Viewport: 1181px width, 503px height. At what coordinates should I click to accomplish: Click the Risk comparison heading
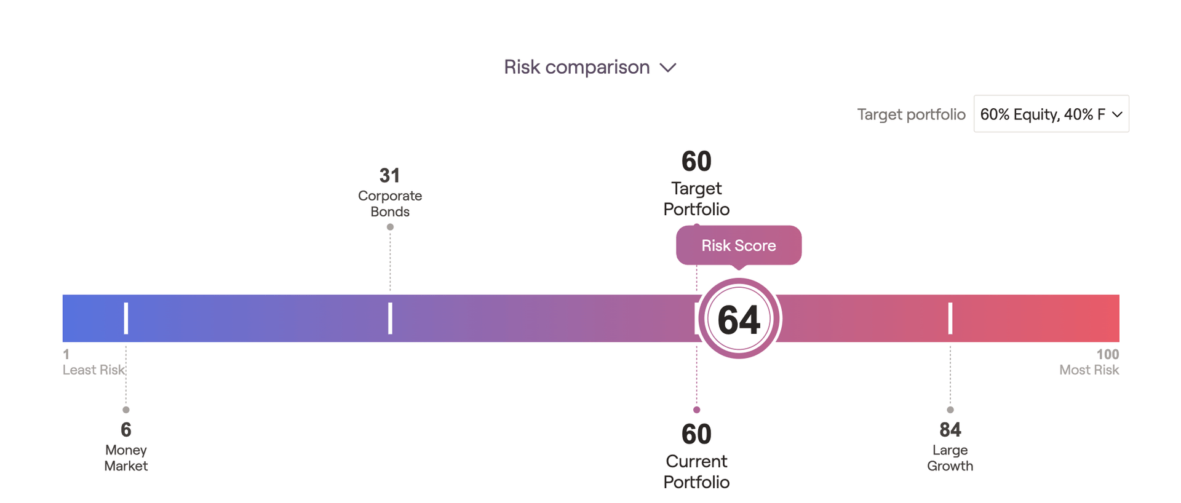pyautogui.click(x=576, y=67)
